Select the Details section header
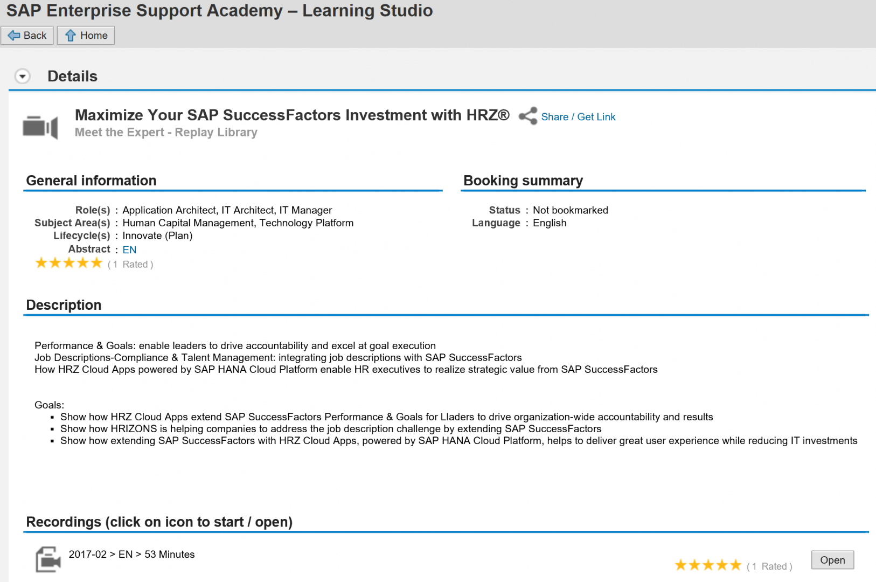 72,76
